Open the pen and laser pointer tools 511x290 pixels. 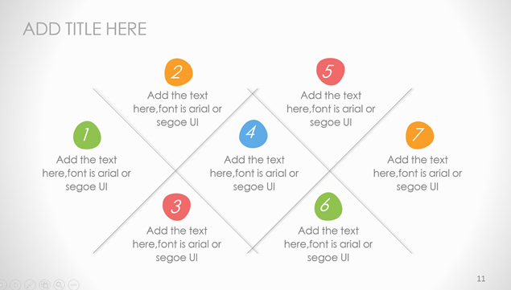(30, 285)
